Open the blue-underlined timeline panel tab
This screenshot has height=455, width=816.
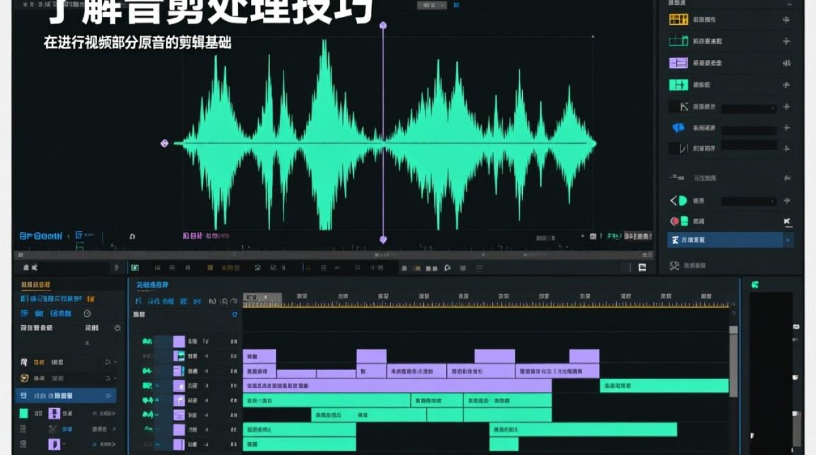(x=152, y=285)
